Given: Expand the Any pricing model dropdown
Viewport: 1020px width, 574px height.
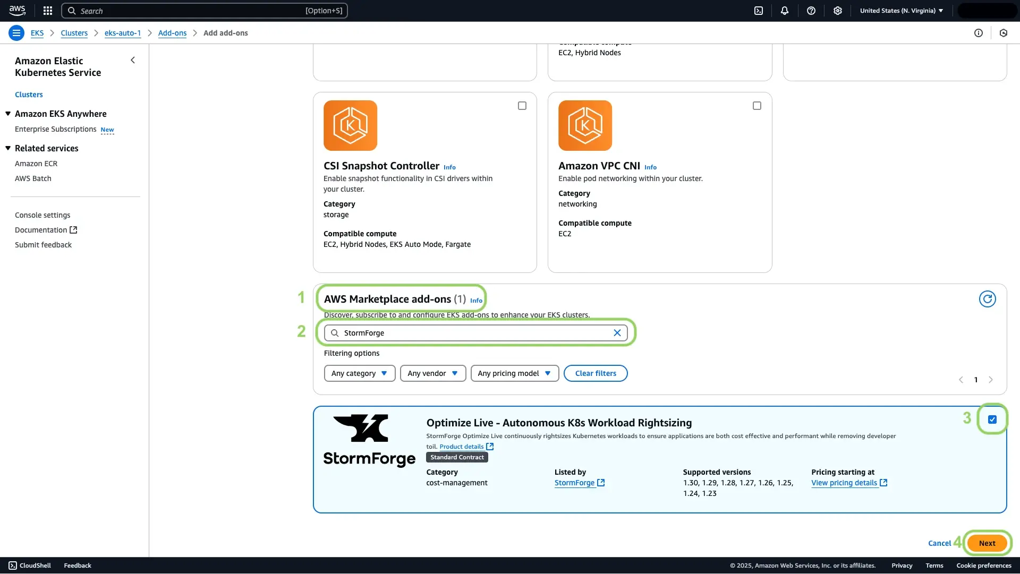Looking at the screenshot, I should [514, 372].
